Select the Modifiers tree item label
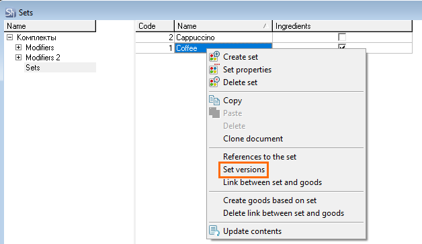 point(40,48)
